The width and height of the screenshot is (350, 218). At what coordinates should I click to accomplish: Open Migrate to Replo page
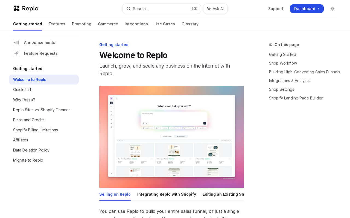(44, 160)
